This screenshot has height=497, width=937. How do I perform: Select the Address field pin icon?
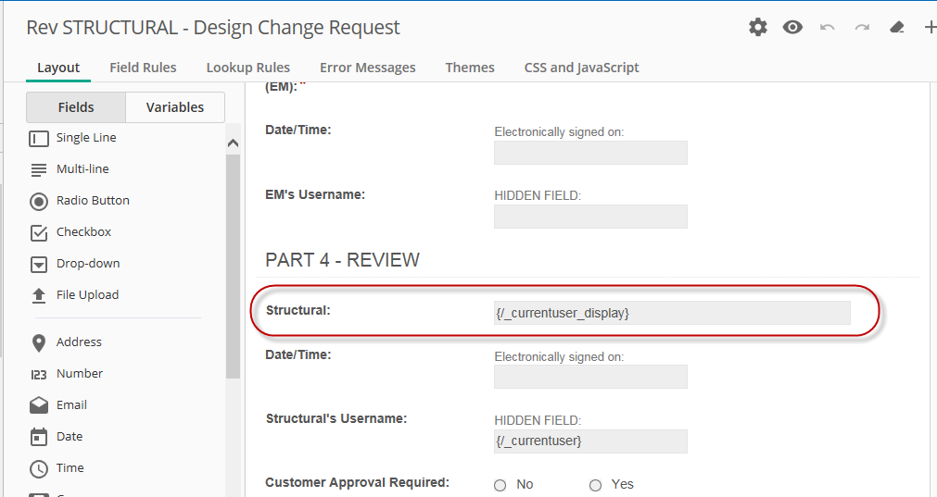pyautogui.click(x=39, y=343)
